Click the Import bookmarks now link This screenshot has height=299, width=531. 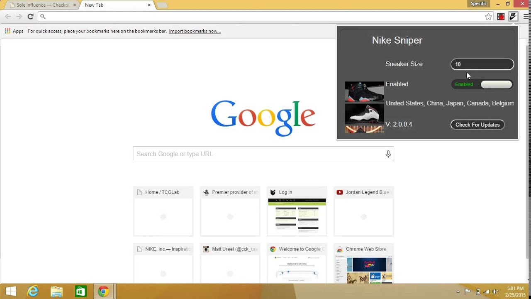pyautogui.click(x=195, y=31)
